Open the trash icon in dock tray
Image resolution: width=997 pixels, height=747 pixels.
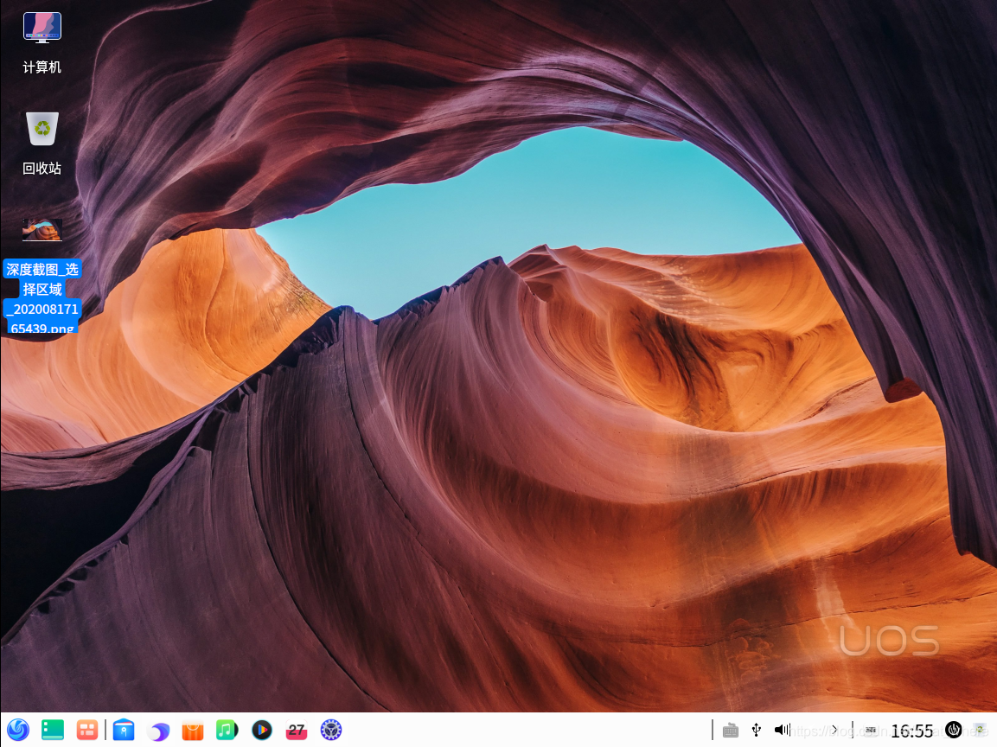coord(981,730)
